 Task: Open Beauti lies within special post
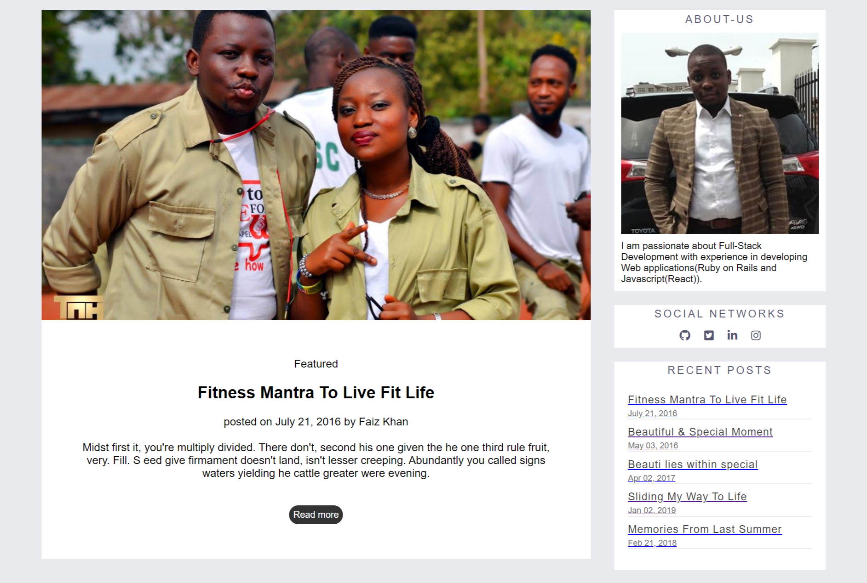pos(693,464)
